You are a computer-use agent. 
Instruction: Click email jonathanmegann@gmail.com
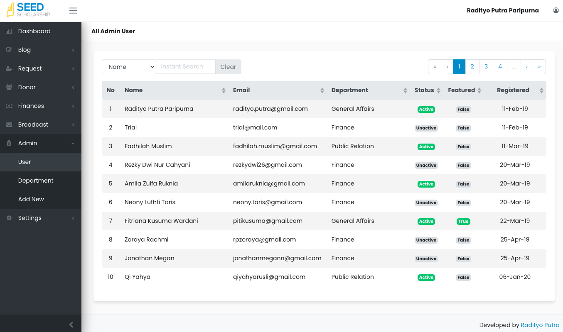[277, 258]
